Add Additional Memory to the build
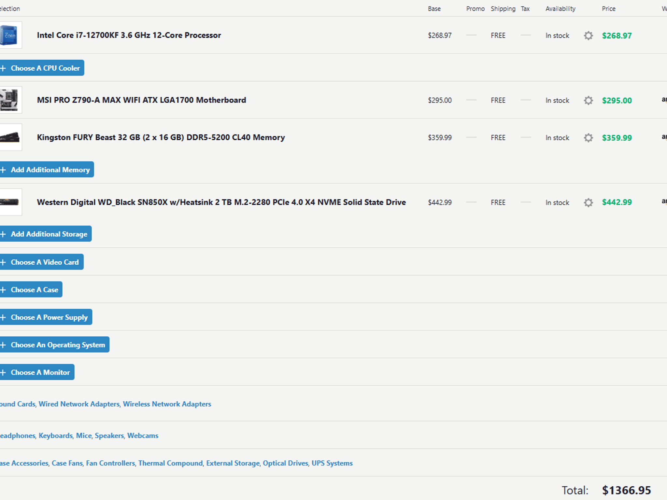 click(x=47, y=170)
